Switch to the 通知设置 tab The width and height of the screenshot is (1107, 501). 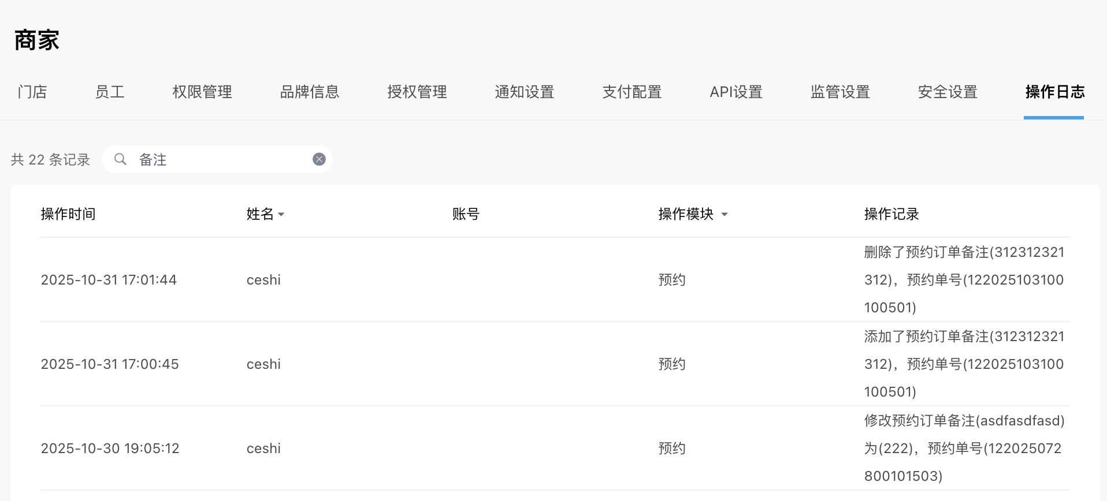coord(525,92)
